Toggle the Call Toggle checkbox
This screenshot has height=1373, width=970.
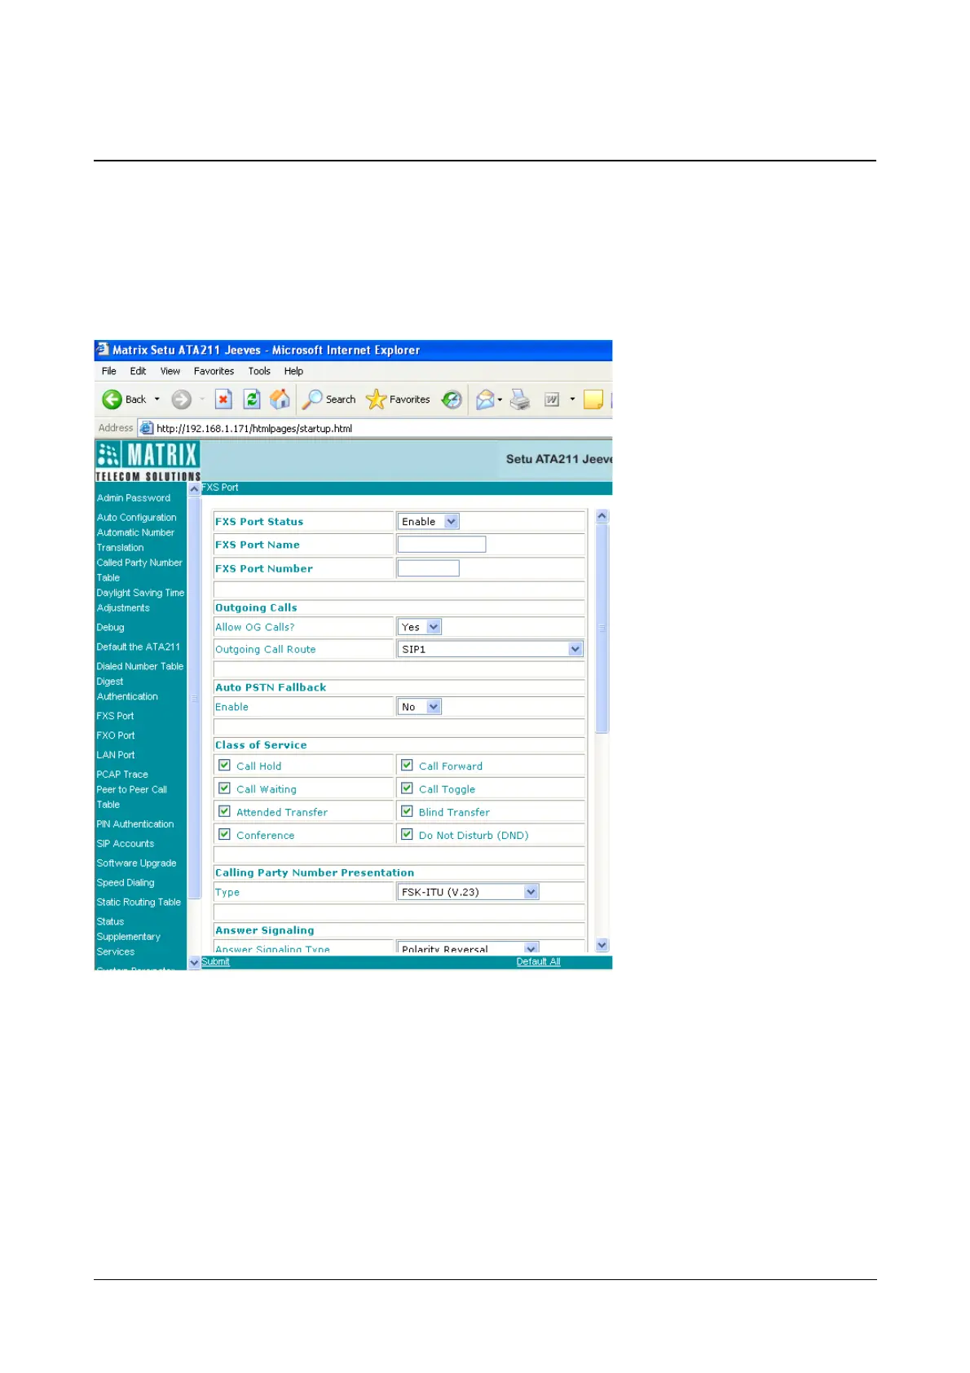[x=407, y=788]
